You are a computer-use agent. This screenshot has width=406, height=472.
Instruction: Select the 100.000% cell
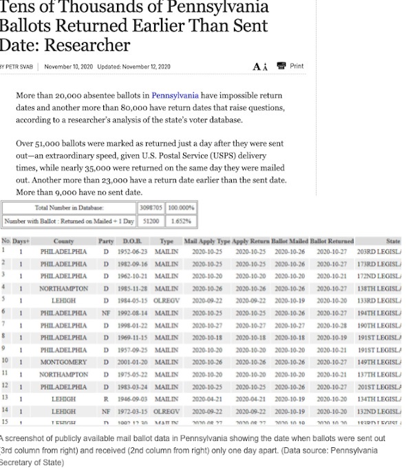[181, 208]
